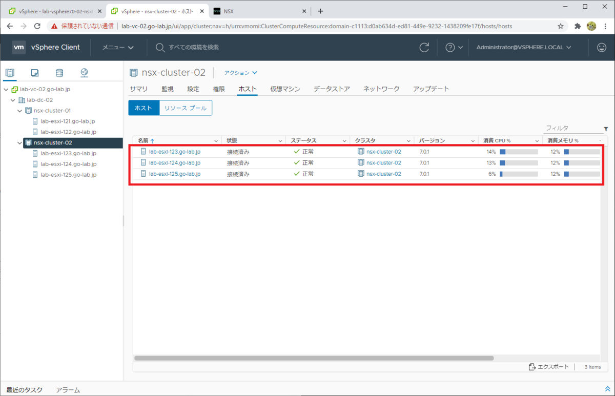Close the NSX browser tab

[x=304, y=11]
